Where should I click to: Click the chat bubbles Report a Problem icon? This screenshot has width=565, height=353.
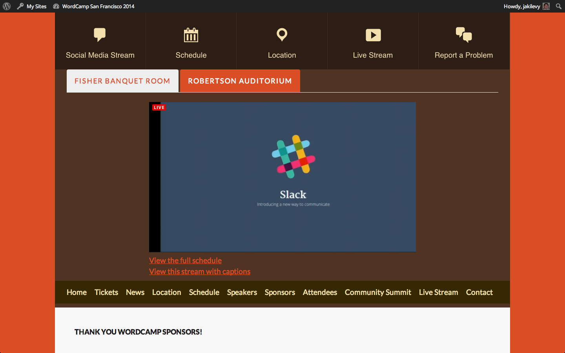click(x=463, y=35)
